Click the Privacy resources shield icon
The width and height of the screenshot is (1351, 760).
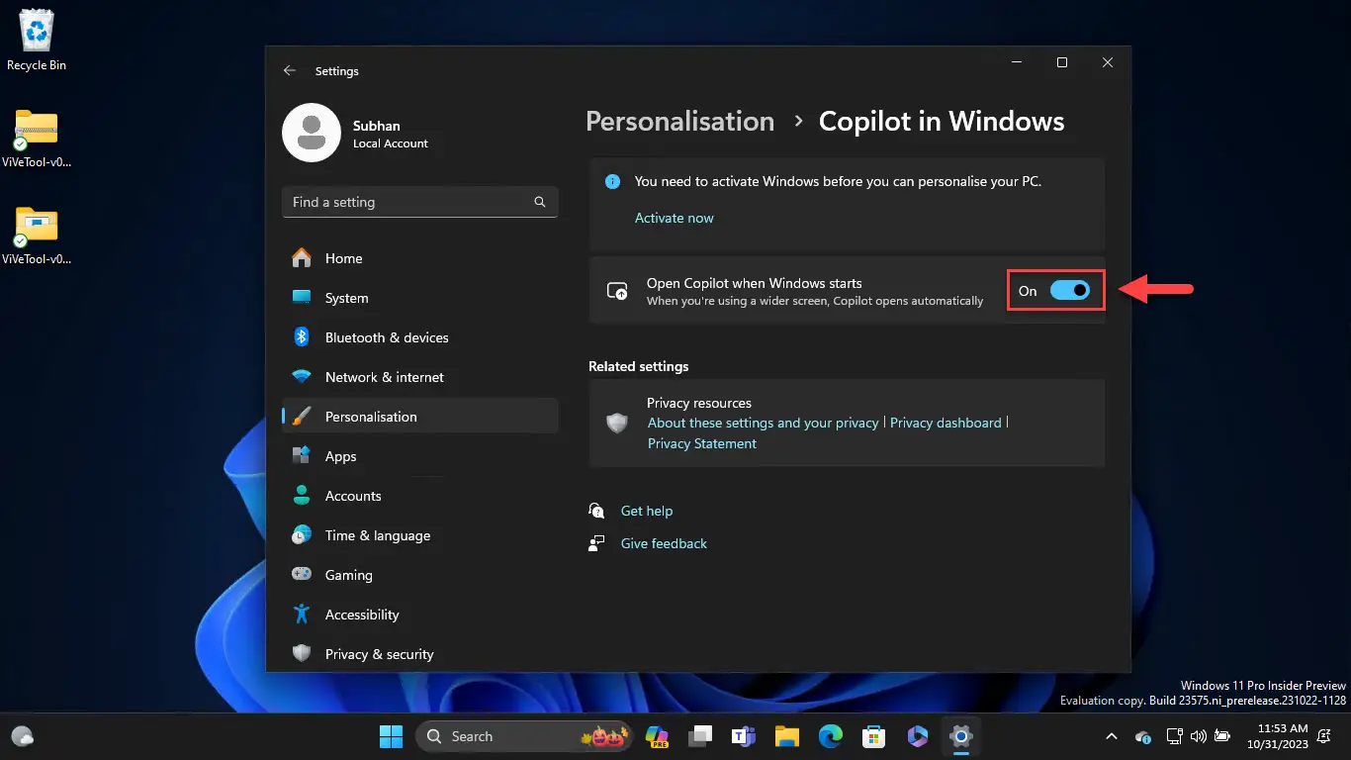[x=617, y=424]
